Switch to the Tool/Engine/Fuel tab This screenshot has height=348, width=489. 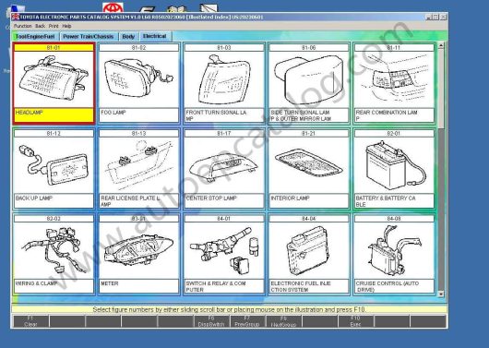[35, 37]
